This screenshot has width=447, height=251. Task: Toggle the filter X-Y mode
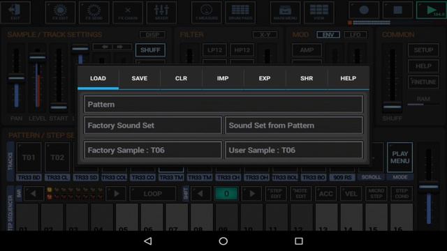265,35
